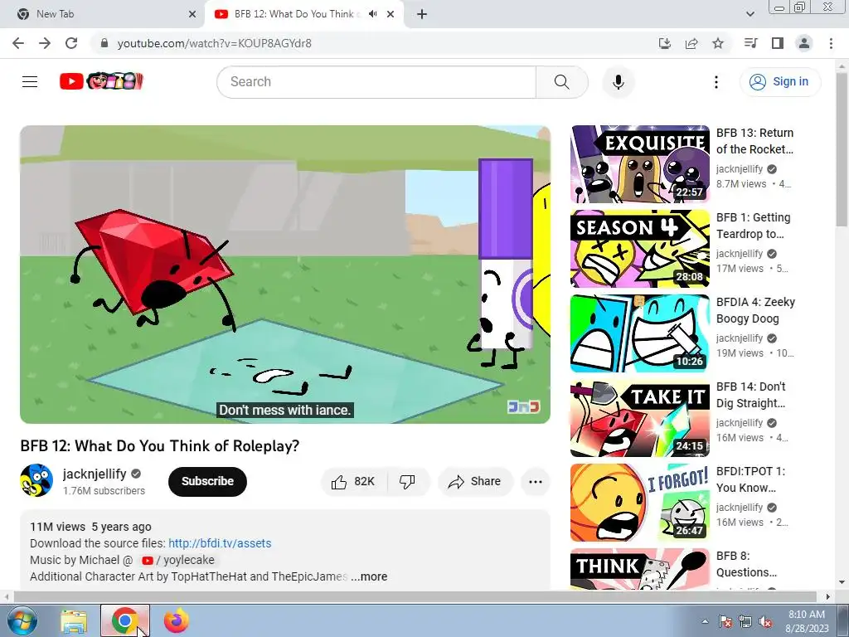Open the Windows Start menu

pyautogui.click(x=22, y=620)
